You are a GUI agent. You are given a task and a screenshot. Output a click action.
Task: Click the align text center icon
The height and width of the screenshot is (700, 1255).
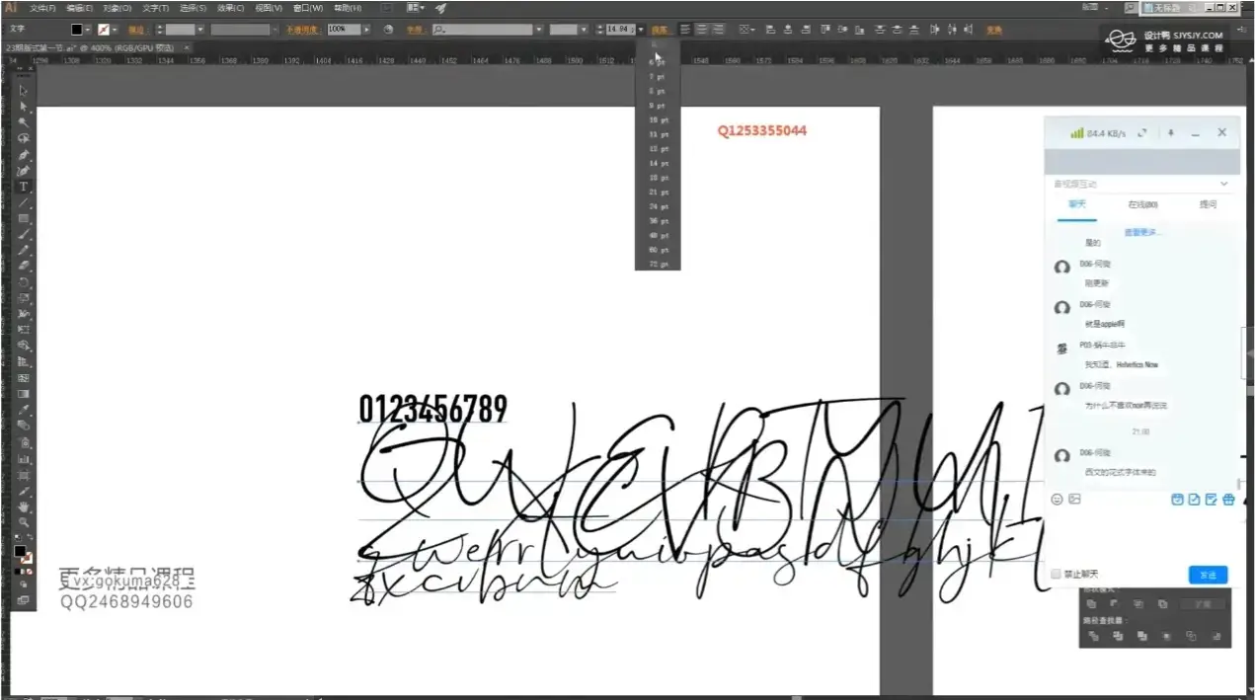(702, 30)
